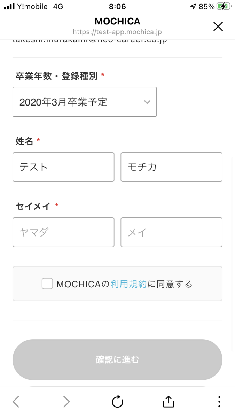
Task: Tap the test-app.mochica.jp URL text
Action: click(x=117, y=32)
